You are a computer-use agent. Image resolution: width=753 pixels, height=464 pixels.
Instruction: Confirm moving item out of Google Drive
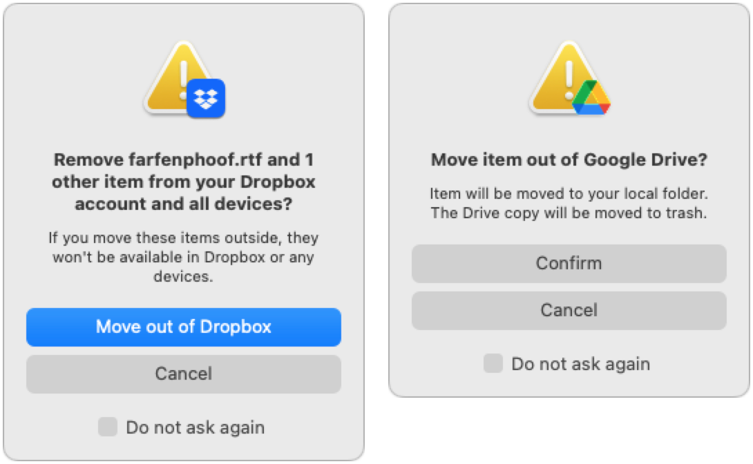tap(569, 263)
